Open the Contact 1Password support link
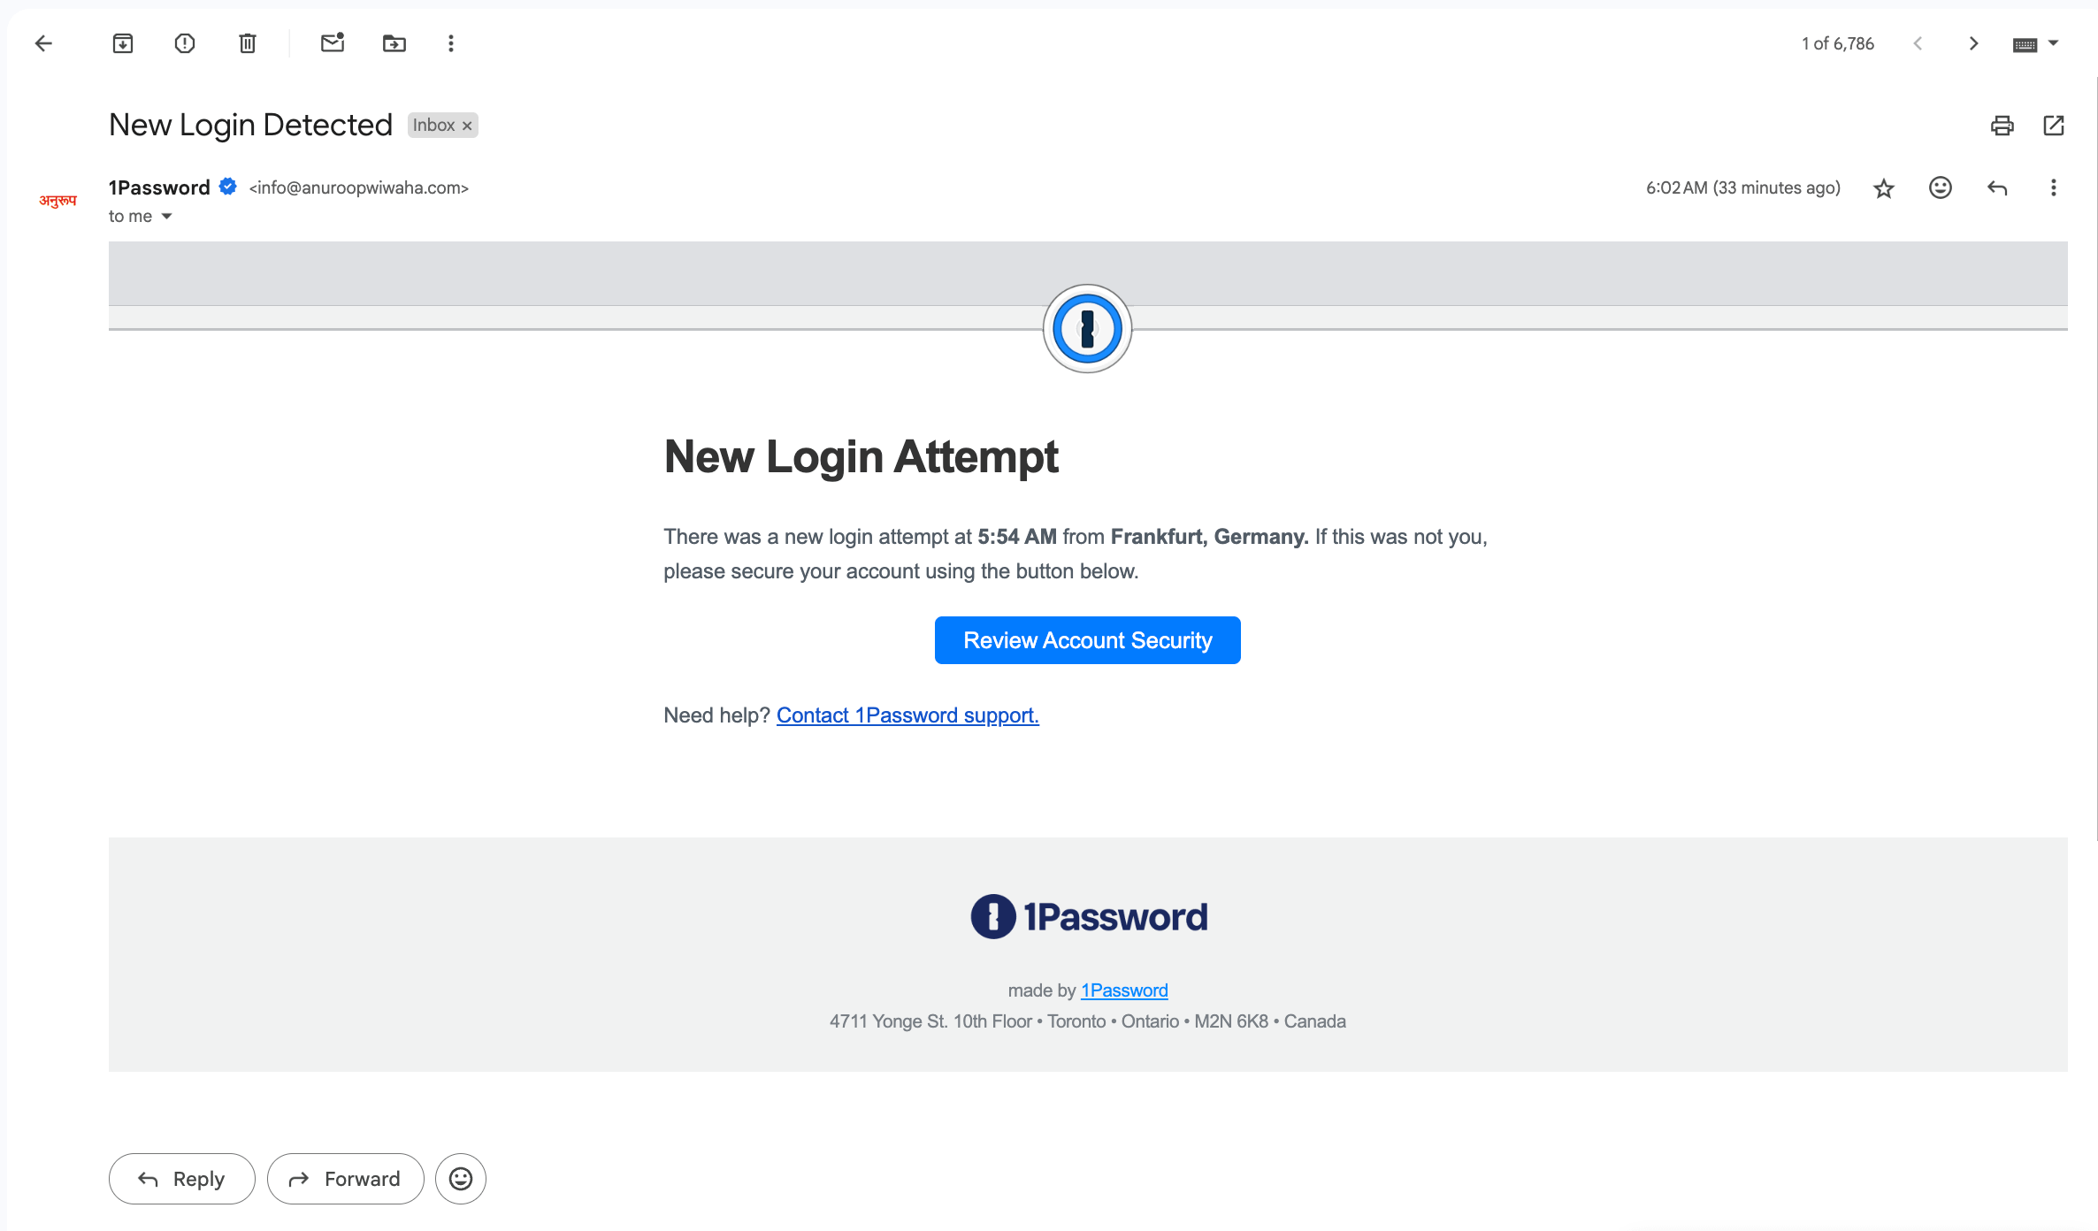2098x1231 pixels. (x=907, y=715)
